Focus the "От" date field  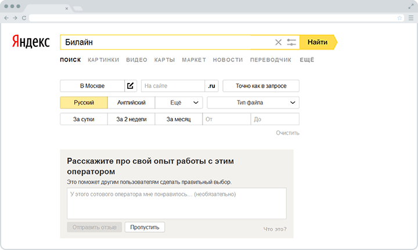click(x=226, y=119)
